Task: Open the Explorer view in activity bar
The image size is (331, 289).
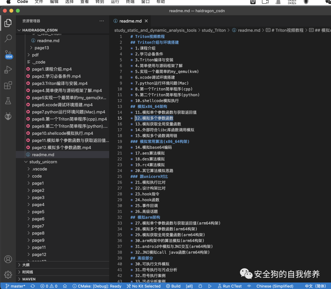Action: click(8, 23)
